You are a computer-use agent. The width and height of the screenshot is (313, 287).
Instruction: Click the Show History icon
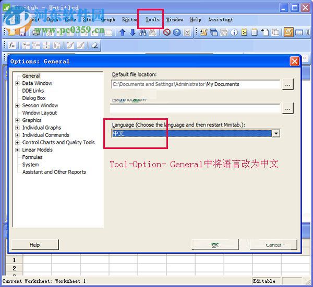[x=244, y=32]
